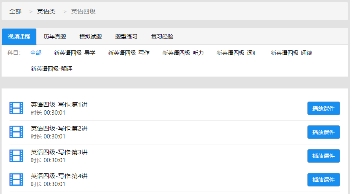Select the film icon for 写作:第3讲
Image resolution: width=350 pixels, height=194 pixels.
pos(16,156)
